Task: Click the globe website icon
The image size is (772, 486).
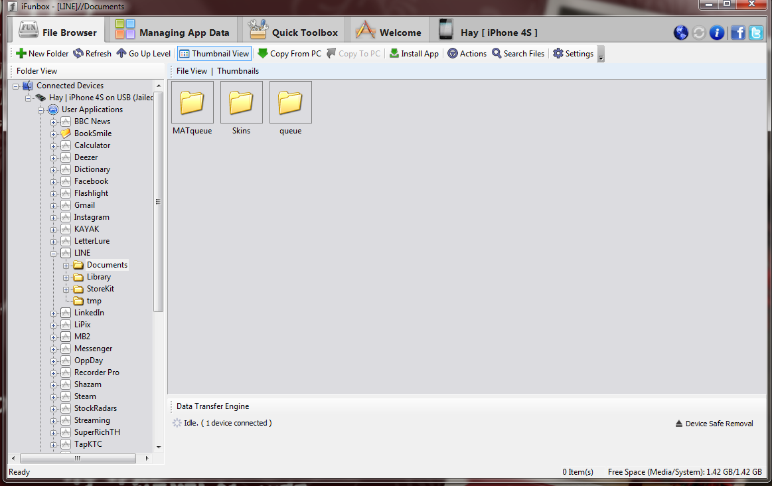Action: pos(681,33)
